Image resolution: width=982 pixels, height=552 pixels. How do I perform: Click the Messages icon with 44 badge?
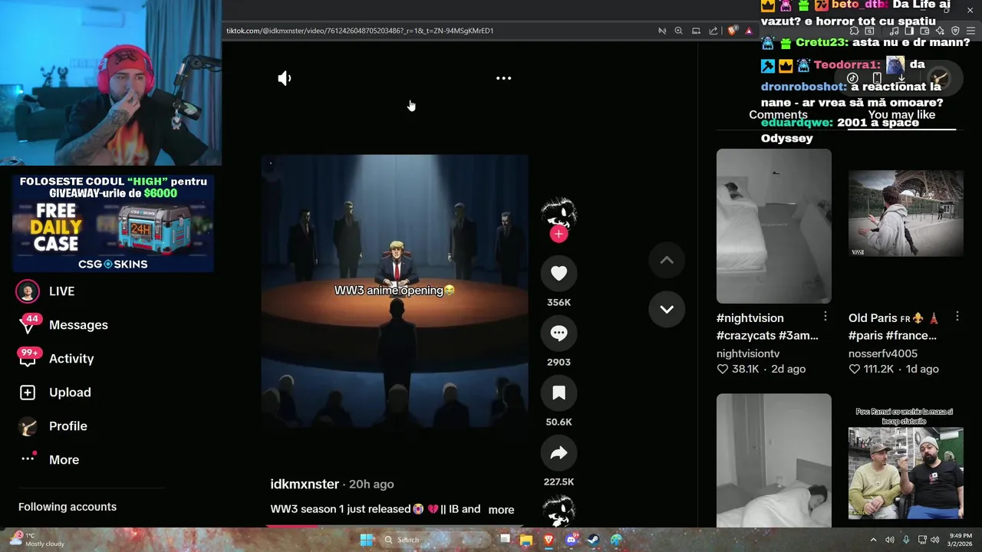(28, 324)
